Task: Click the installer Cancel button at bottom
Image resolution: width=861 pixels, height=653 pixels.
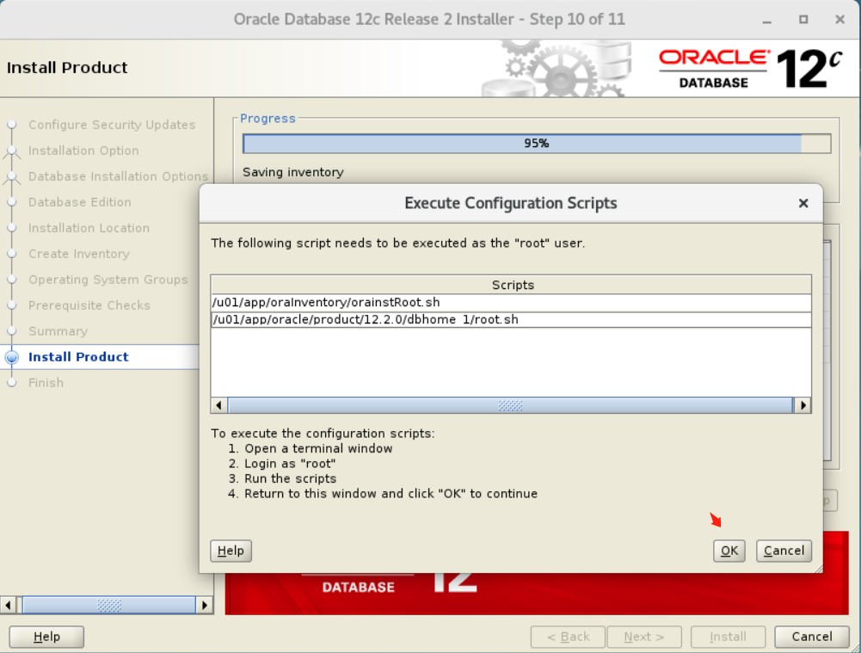Action: click(812, 637)
